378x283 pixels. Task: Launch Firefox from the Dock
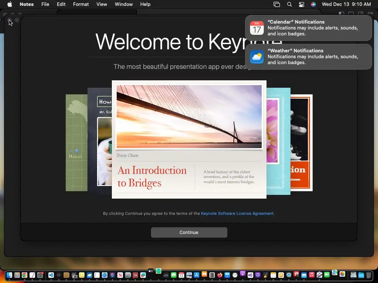220,275
